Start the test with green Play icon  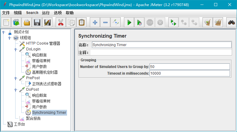pyautogui.click(x=129, y=22)
